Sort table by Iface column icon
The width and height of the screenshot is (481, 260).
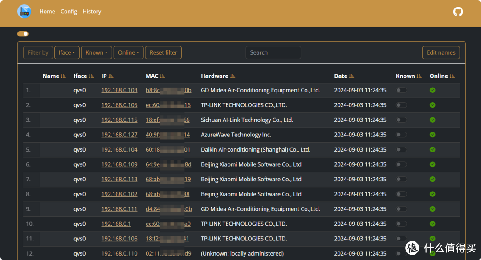pyautogui.click(x=91, y=76)
